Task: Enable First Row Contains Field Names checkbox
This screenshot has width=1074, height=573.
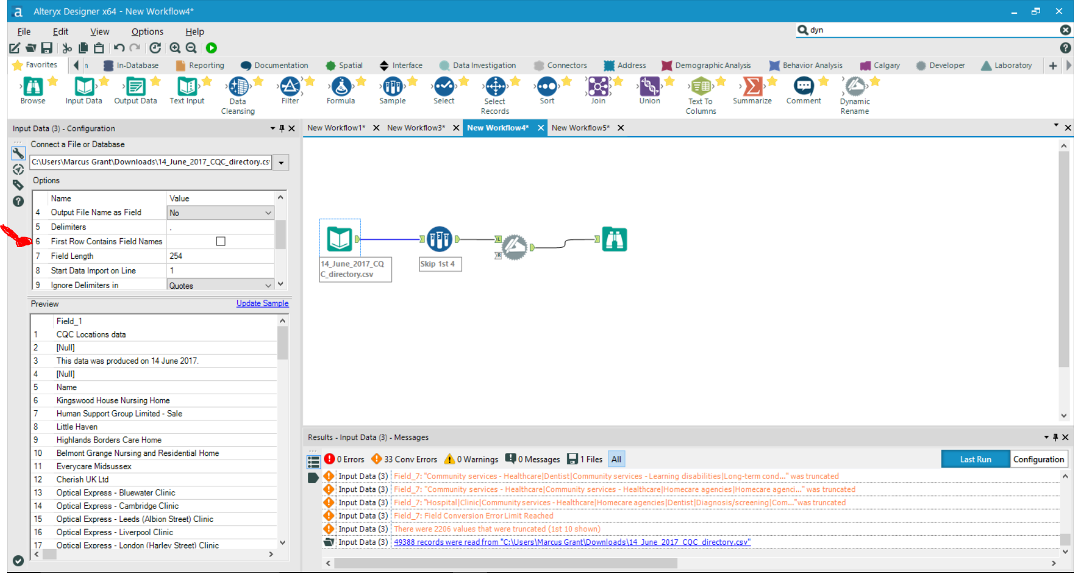Action: click(x=221, y=242)
